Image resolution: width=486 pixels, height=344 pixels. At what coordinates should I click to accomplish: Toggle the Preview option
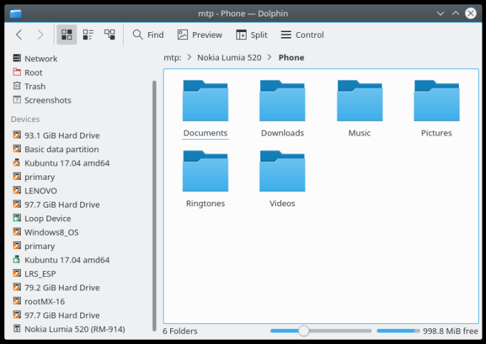coord(199,34)
